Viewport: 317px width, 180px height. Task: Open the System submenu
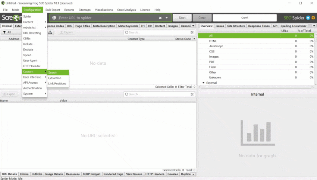click(x=35, y=94)
